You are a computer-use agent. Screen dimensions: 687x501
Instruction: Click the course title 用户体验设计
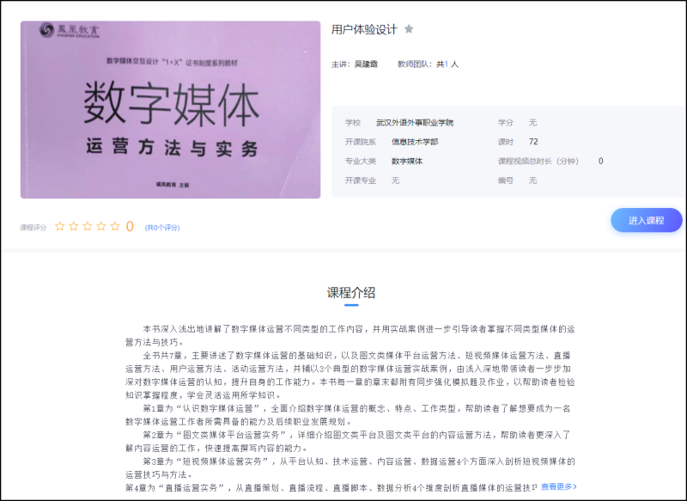pyautogui.click(x=364, y=29)
